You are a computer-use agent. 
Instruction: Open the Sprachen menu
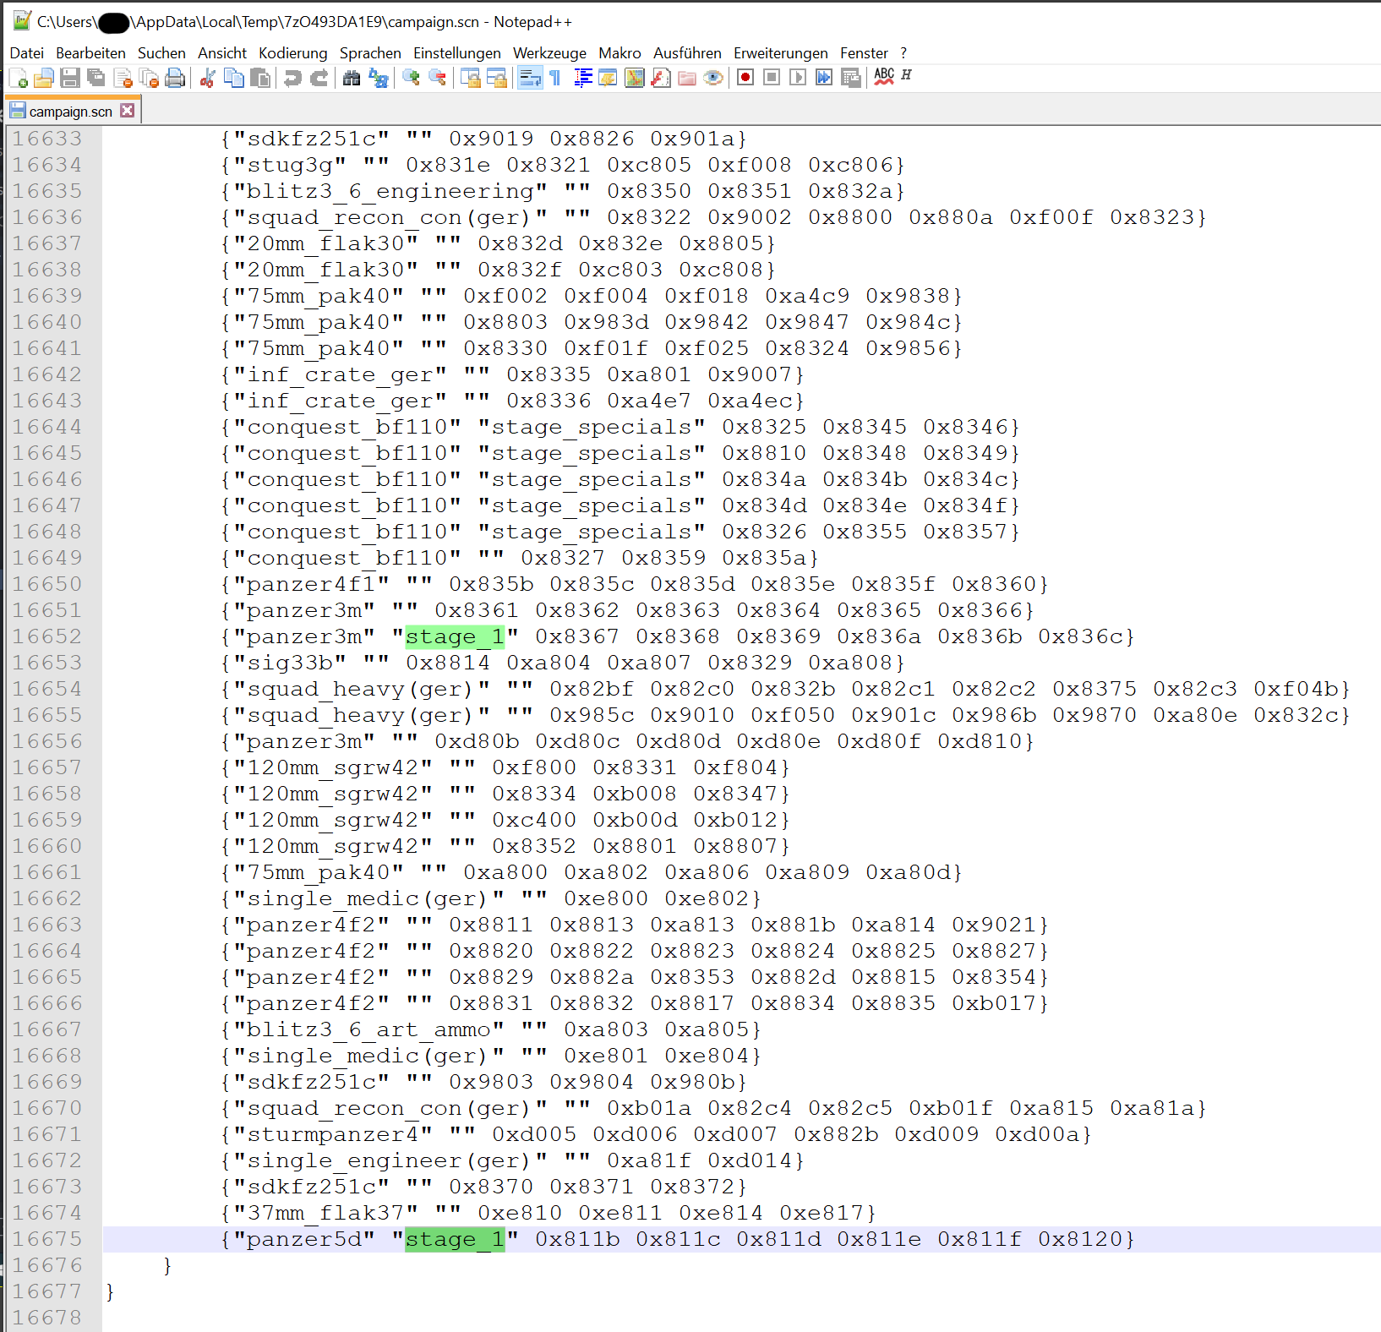(370, 53)
